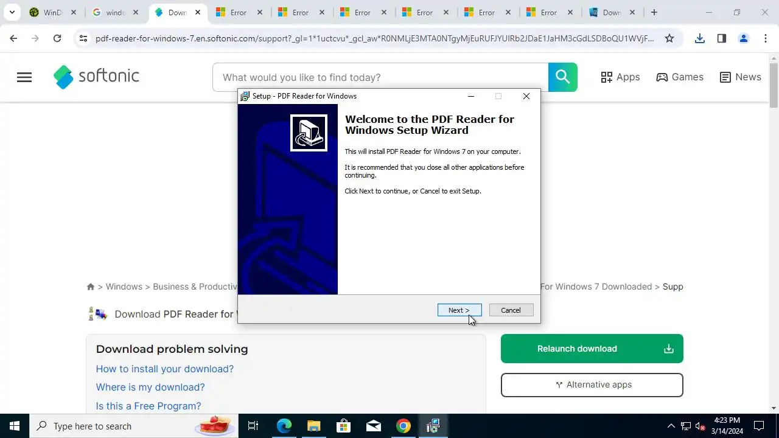Open the Apps section in Softonic header
The width and height of the screenshot is (779, 438).
pyautogui.click(x=620, y=77)
